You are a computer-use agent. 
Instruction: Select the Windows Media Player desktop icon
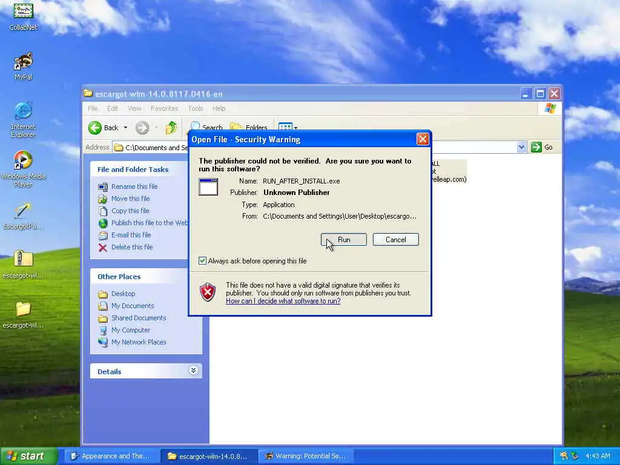(x=23, y=170)
